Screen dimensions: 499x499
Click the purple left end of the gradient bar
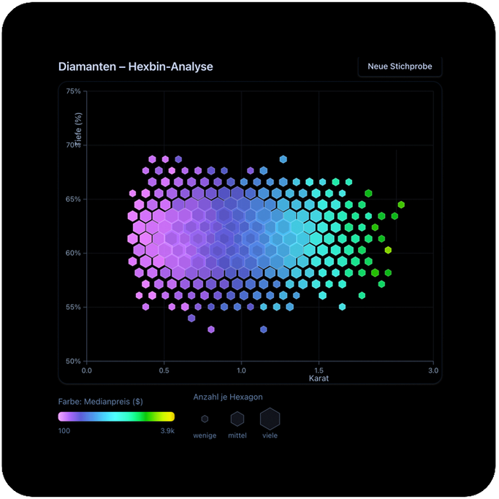[x=63, y=416]
